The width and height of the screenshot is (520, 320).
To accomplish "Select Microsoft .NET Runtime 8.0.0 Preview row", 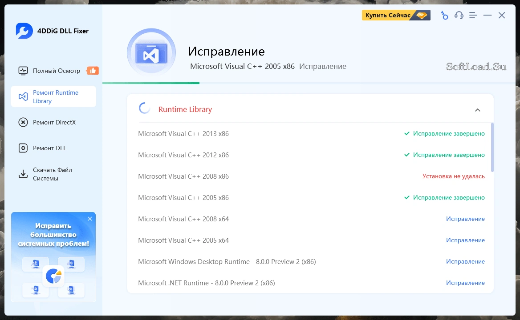I will [x=311, y=283].
